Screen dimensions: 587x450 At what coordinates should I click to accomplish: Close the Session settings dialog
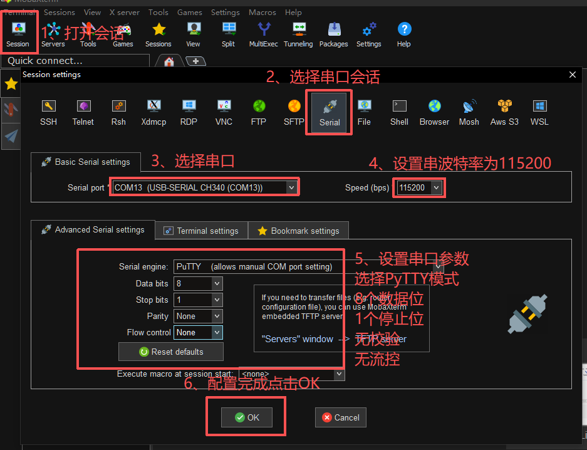click(x=573, y=75)
